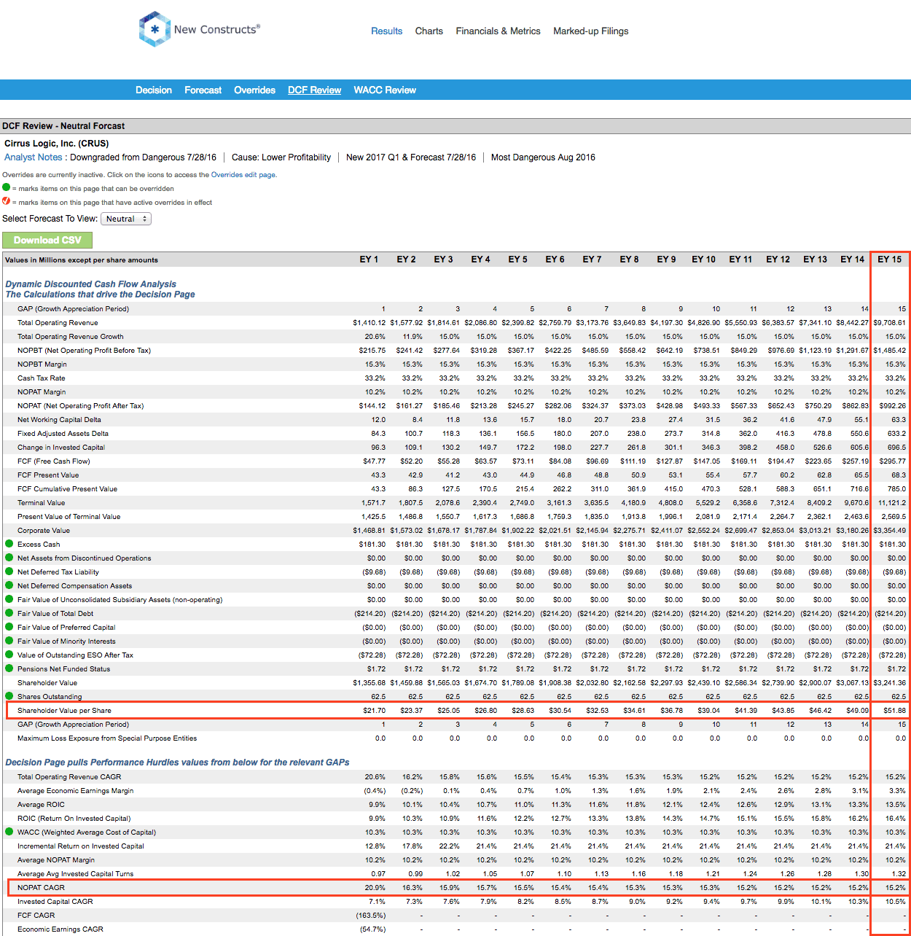Click the Corporate Value row label

click(44, 531)
